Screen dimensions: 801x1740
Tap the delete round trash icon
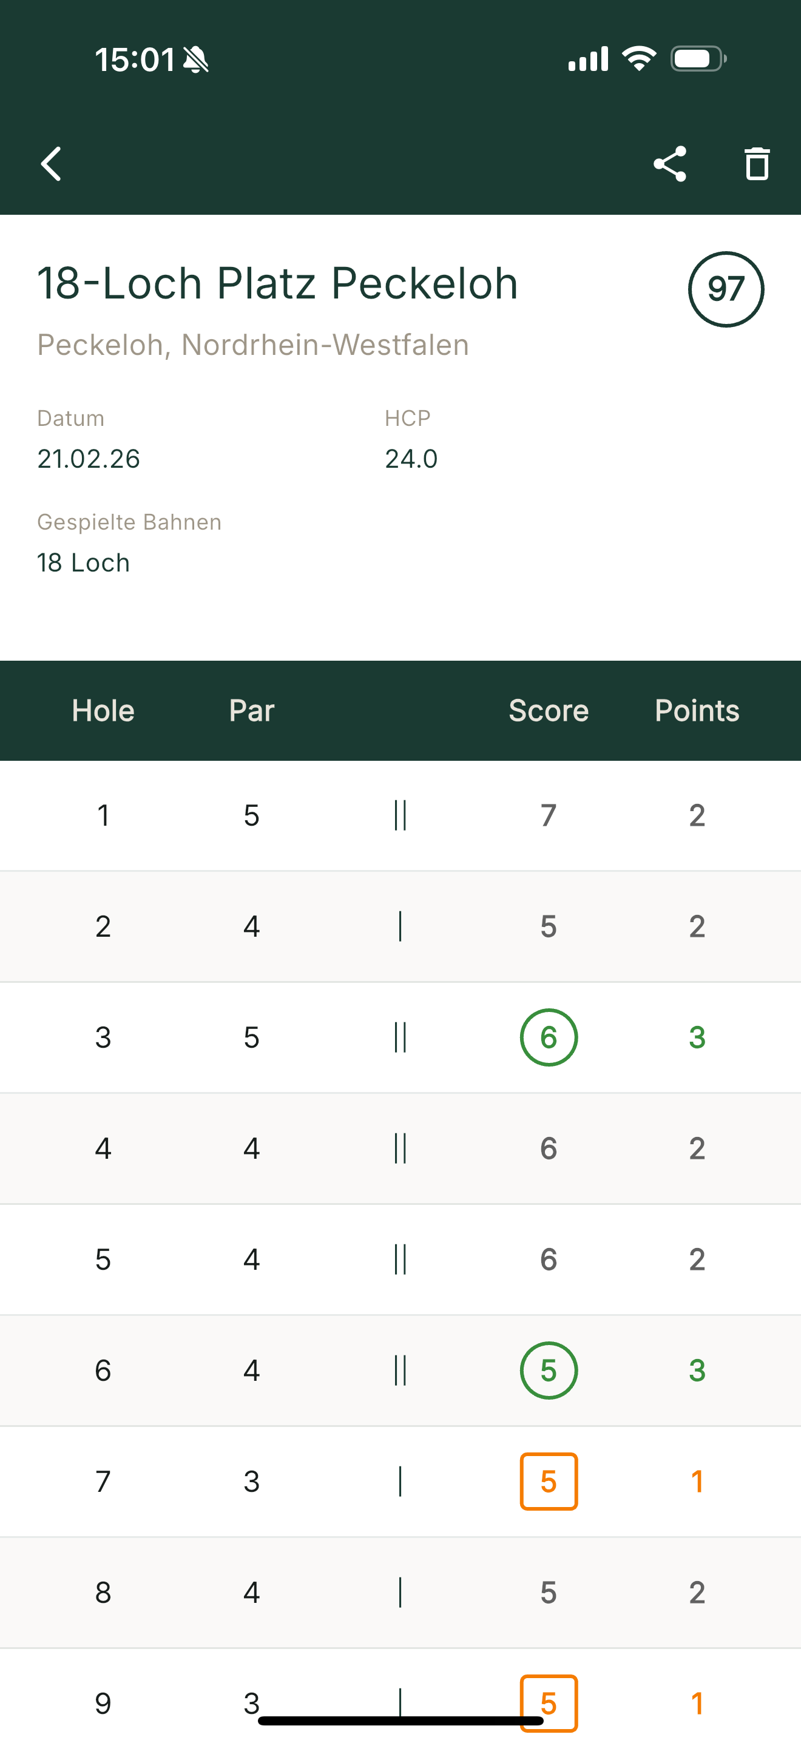[x=755, y=163]
